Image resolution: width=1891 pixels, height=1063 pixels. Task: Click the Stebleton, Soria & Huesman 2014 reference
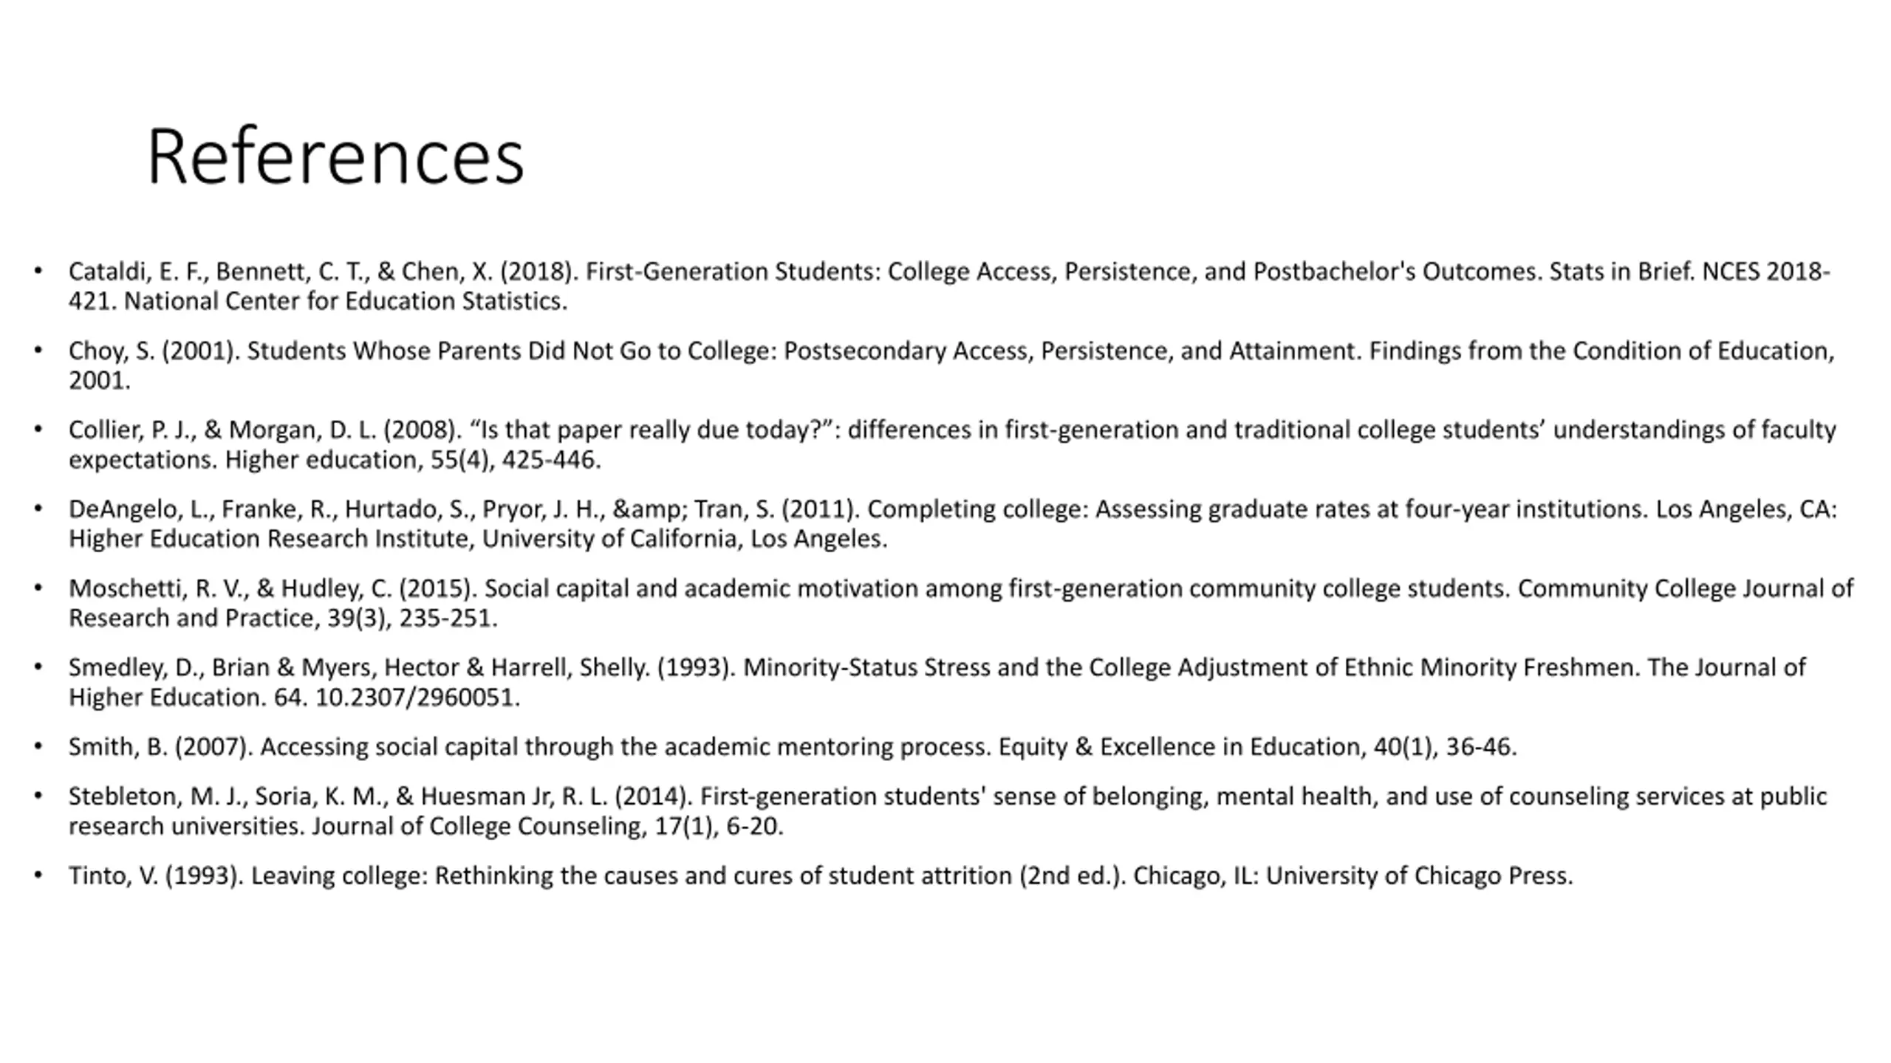(948, 811)
